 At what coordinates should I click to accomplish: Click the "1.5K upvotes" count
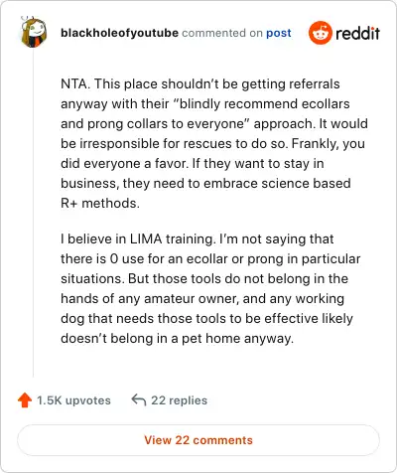(x=73, y=400)
